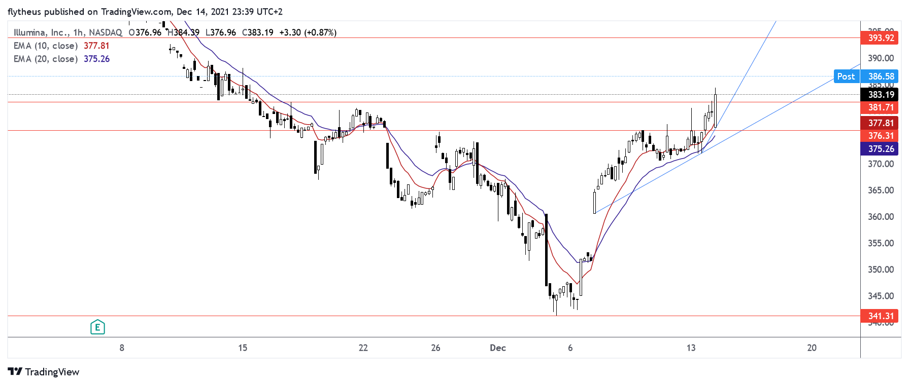909x385 pixels.
Task: Click the 'Illumina, Inc., 1h, NASDAQ' symbol title
Action: click(x=68, y=32)
